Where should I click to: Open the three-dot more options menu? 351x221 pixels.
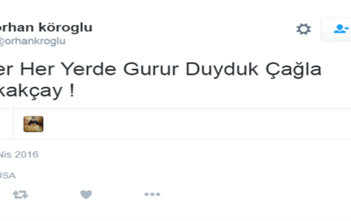pos(152,194)
